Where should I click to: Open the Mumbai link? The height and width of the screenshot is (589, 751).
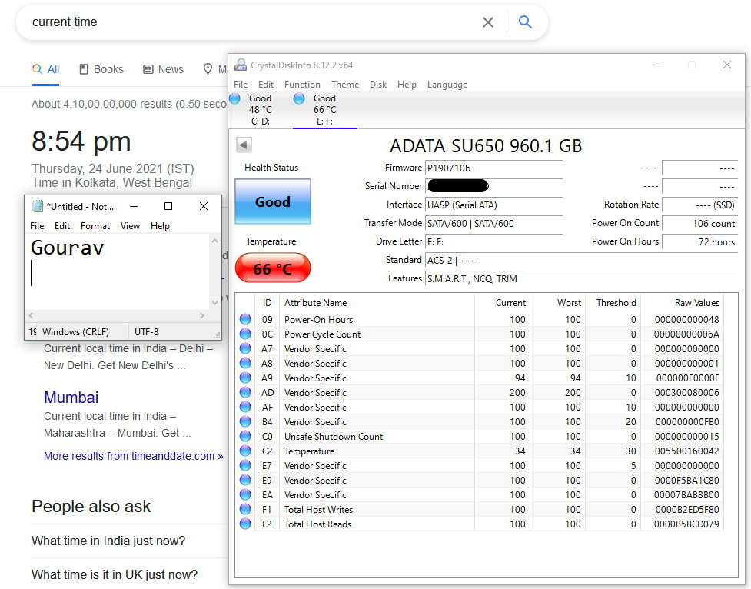click(71, 398)
